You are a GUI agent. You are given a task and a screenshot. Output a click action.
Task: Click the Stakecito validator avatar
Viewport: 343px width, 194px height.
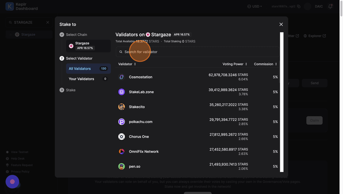click(x=122, y=107)
